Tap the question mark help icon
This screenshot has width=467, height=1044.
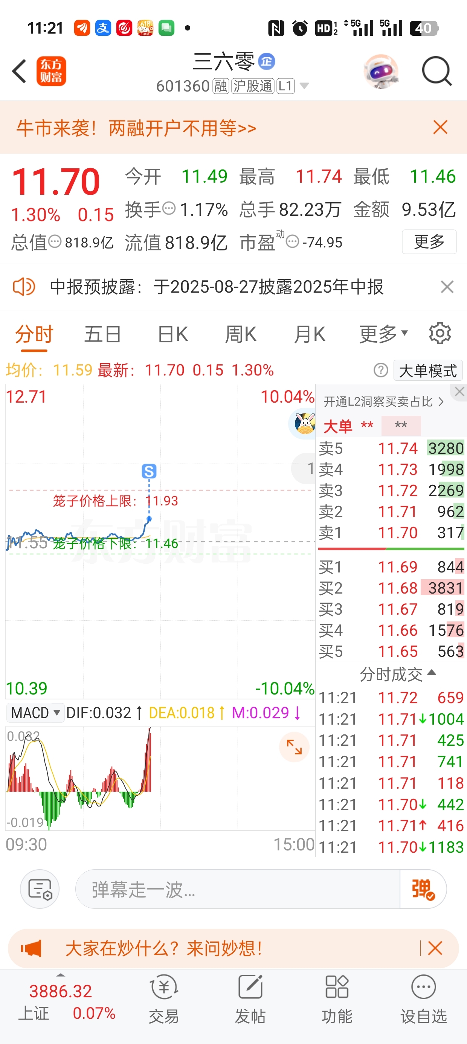tap(381, 371)
